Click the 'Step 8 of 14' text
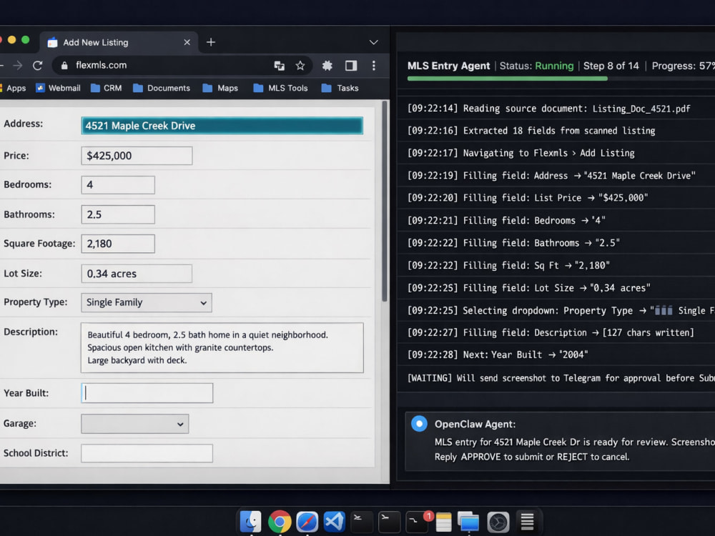Screen dimensions: 715x536 click(x=611, y=66)
